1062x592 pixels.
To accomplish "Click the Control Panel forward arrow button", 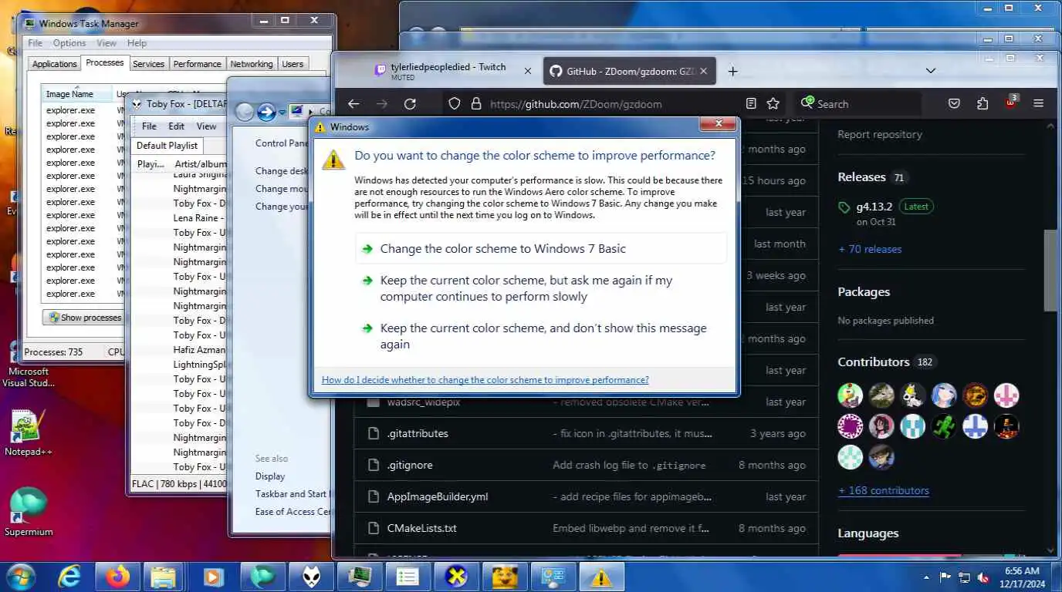I will [267, 113].
